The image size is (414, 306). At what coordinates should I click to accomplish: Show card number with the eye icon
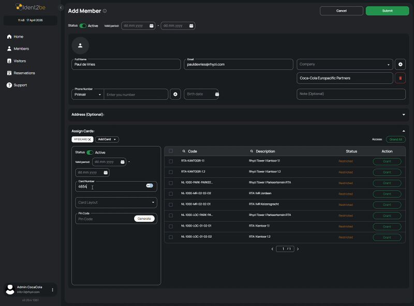point(150,186)
